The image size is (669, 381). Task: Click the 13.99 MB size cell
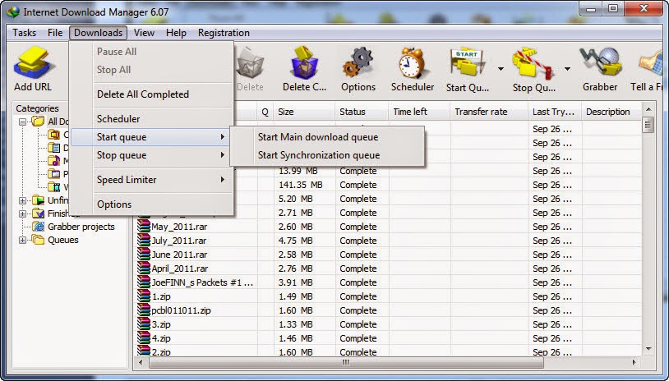click(305, 171)
